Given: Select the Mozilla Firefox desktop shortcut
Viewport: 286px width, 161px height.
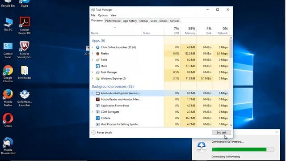Looking at the screenshot, I should tap(8, 97).
